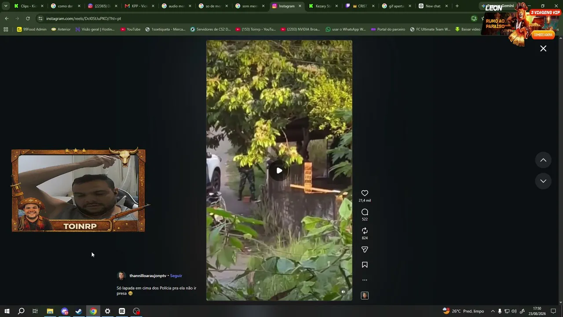Open the 'Portal do parceiro' bookmark
The image size is (563, 317).
pyautogui.click(x=388, y=29)
